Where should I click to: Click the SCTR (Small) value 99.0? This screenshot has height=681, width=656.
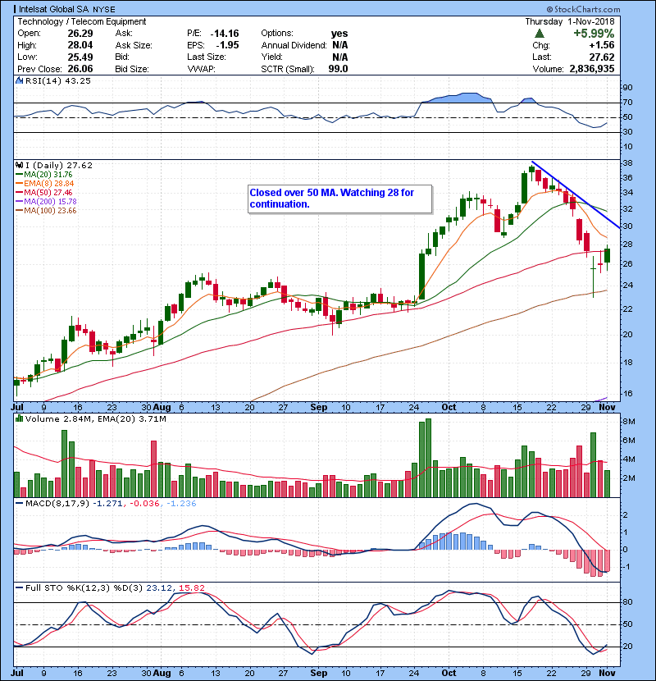[338, 69]
